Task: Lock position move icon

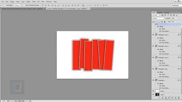Action: pyautogui.click(x=162, y=22)
